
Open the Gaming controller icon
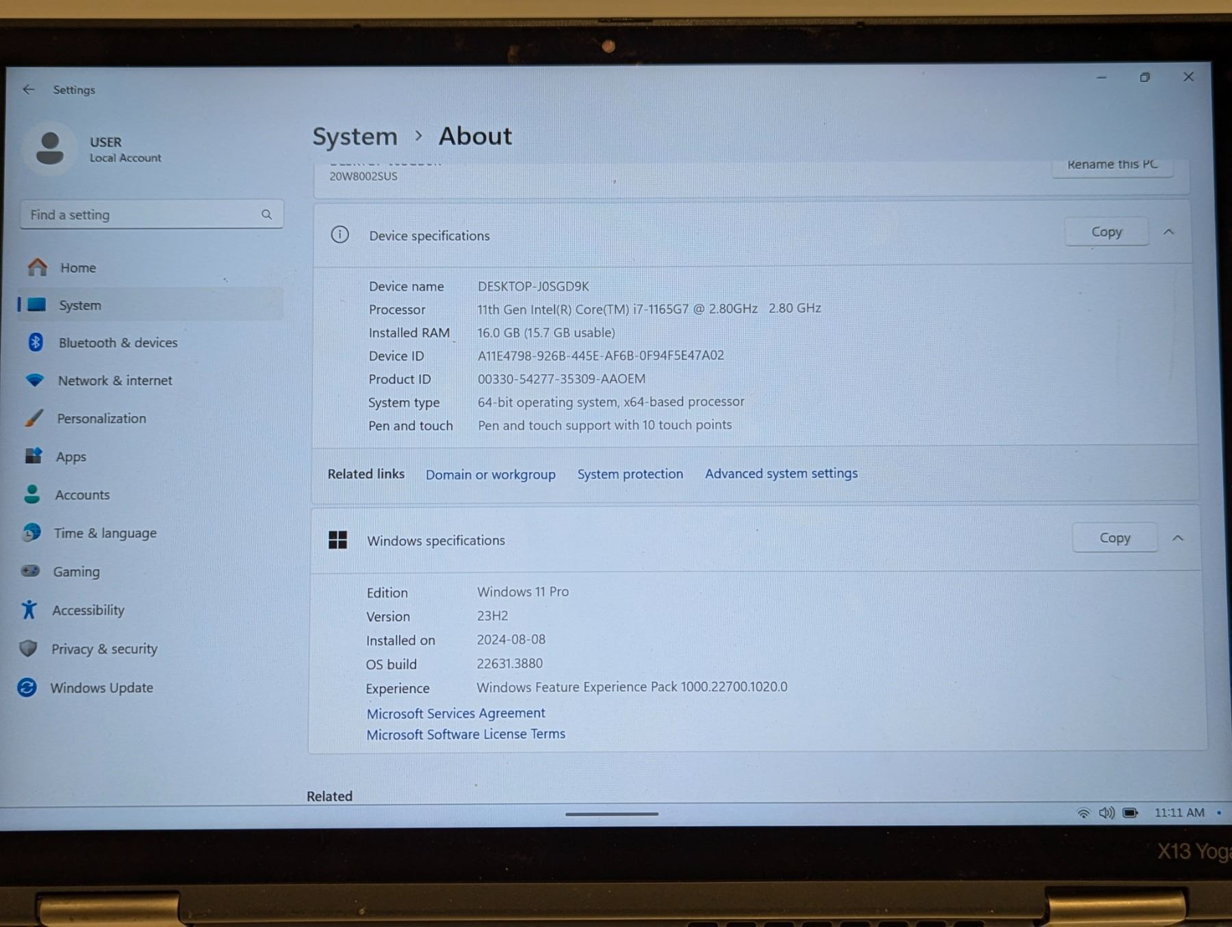31,571
